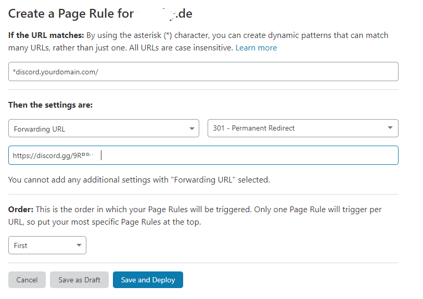
Task: Open the Learn more link
Action: point(256,48)
